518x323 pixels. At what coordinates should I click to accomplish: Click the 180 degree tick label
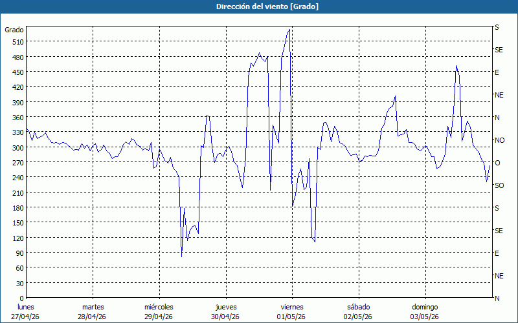click(x=17, y=208)
